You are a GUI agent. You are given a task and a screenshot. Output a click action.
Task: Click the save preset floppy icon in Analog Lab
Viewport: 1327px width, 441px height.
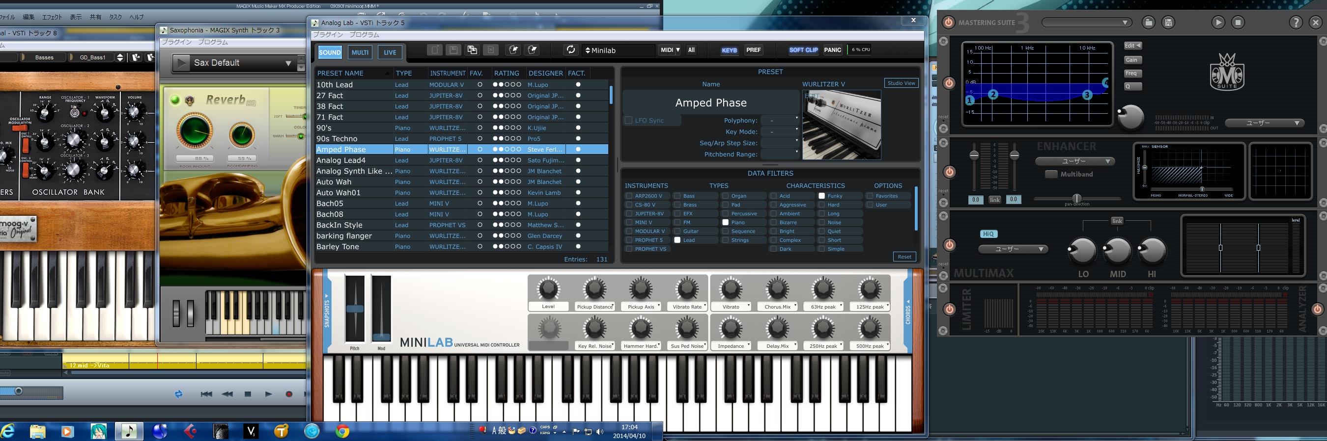[453, 50]
